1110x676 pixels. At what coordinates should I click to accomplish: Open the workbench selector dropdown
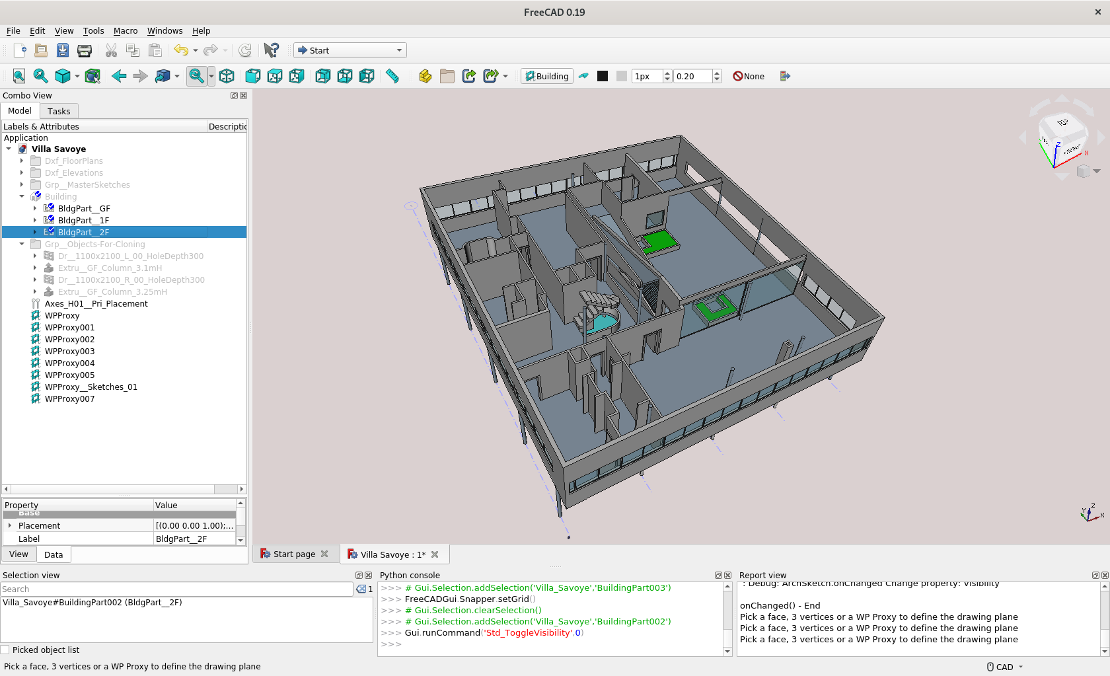pos(350,50)
